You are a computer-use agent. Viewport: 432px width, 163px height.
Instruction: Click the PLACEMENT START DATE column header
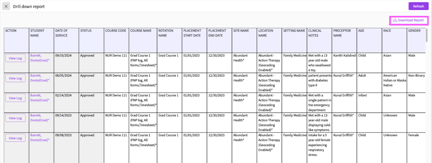click(x=194, y=40)
